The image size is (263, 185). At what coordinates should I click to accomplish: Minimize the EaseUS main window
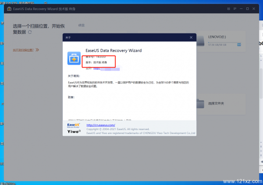pyautogui.click(x=241, y=9)
